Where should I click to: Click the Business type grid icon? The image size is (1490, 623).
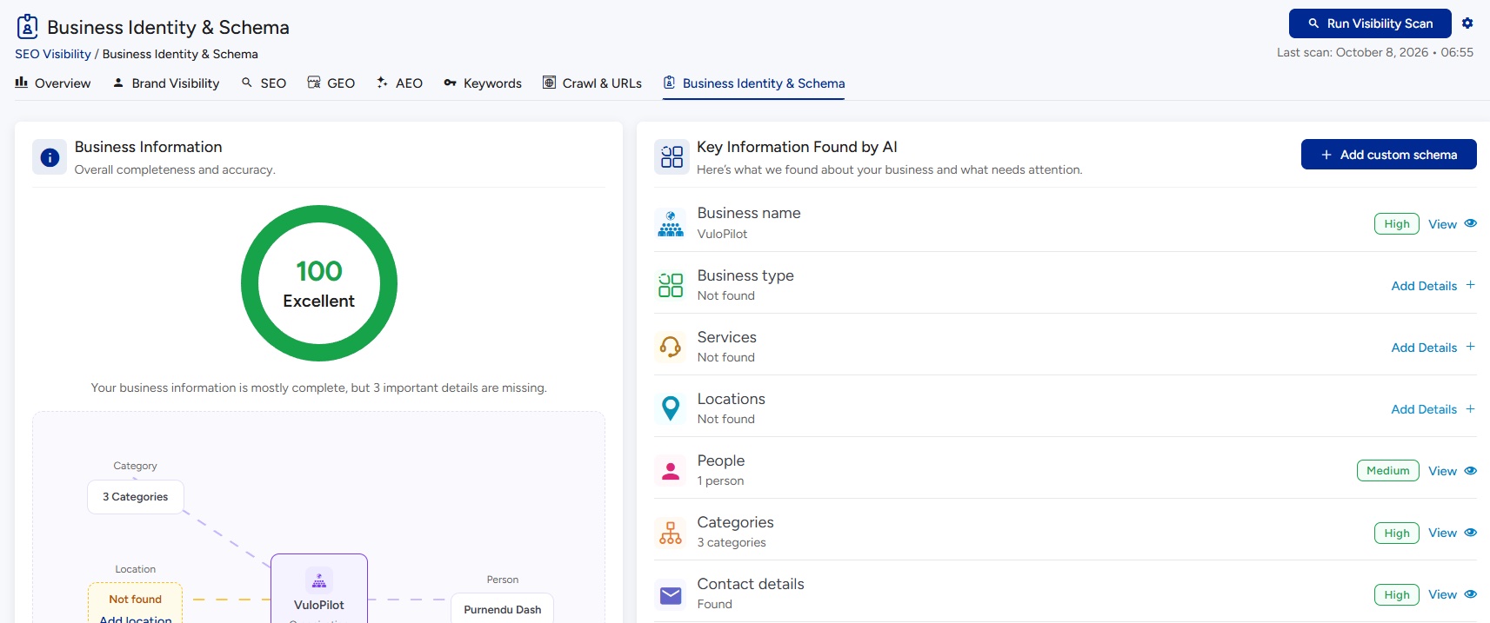[x=671, y=285]
